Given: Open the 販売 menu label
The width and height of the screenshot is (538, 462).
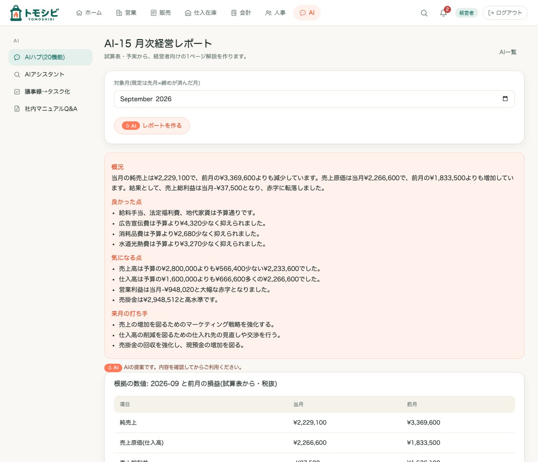Looking at the screenshot, I should (x=165, y=13).
